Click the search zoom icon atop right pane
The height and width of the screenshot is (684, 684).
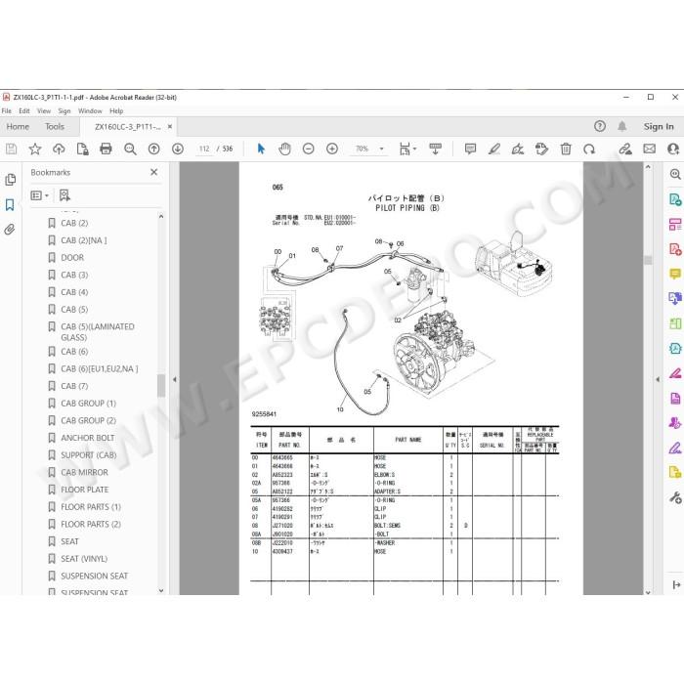(x=675, y=175)
